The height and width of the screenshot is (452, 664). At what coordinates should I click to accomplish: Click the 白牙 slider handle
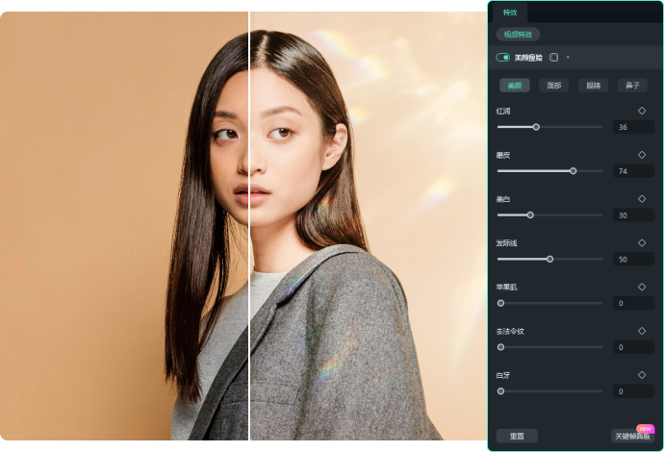pyautogui.click(x=500, y=391)
